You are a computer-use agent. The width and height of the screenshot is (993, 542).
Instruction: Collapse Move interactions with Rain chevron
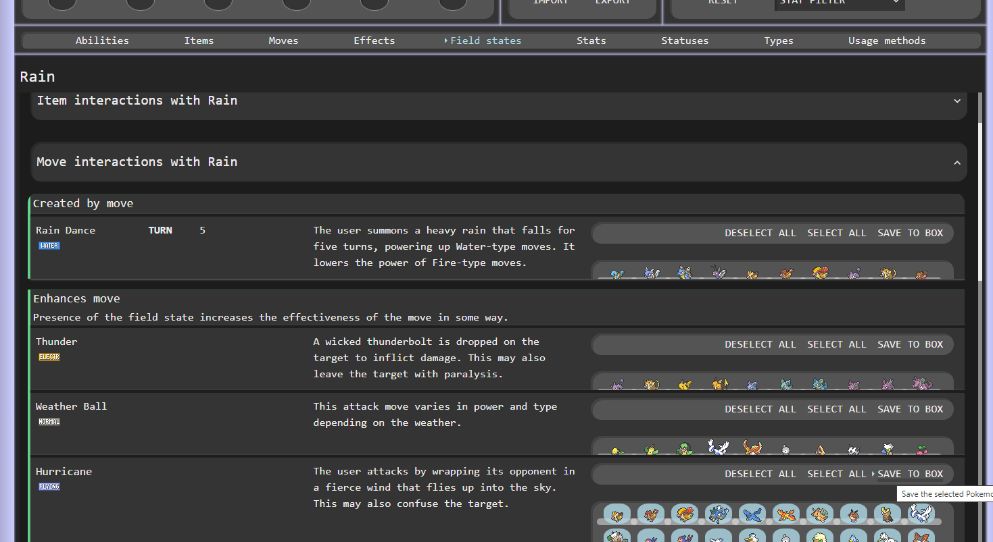point(957,163)
